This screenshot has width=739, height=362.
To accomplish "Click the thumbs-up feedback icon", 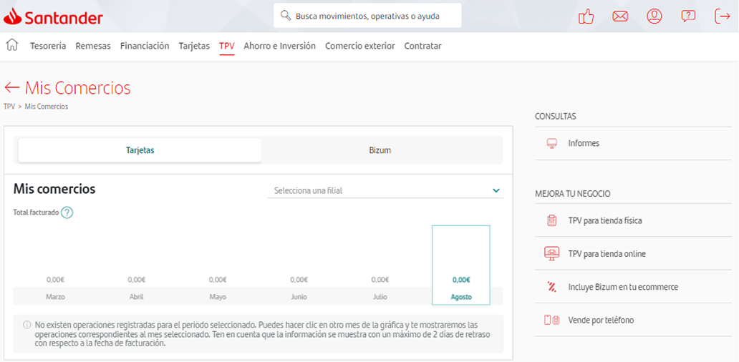I will pos(586,16).
